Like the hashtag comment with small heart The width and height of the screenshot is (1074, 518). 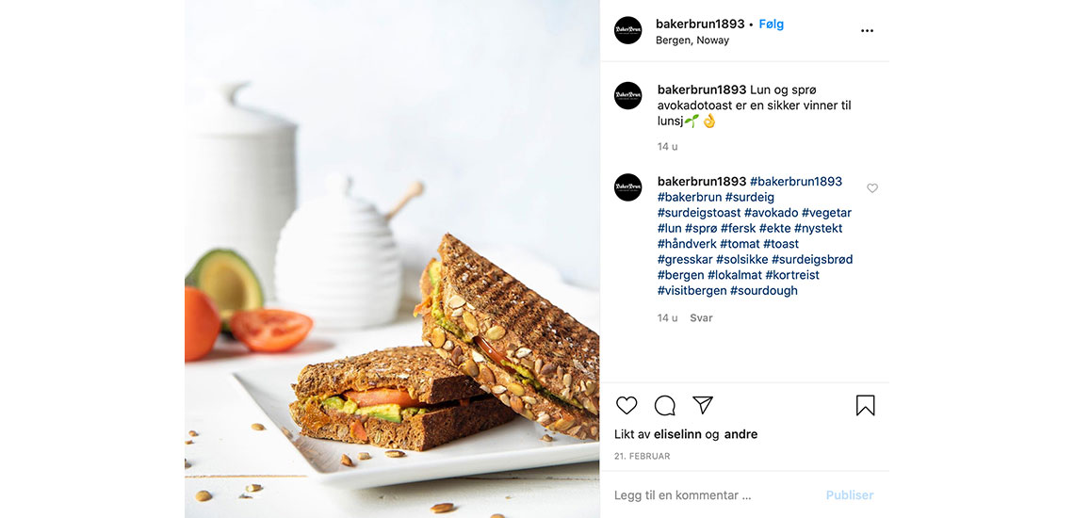tap(872, 187)
